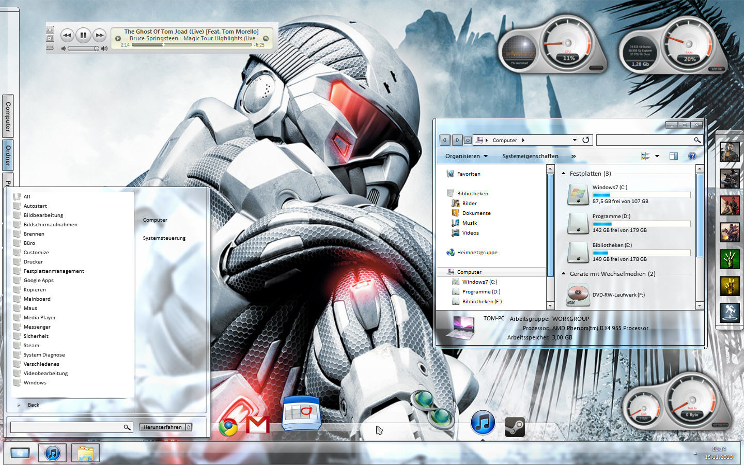
Task: Click Systemeigenschaften in Explorer toolbar
Action: (x=531, y=156)
